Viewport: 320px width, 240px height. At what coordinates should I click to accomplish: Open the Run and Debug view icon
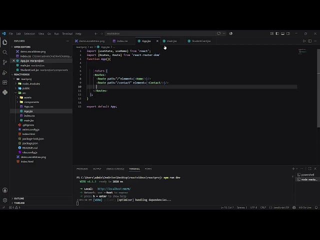coord(5,72)
